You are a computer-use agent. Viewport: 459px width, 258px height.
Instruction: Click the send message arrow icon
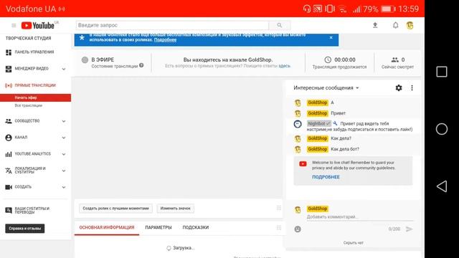tap(410, 229)
